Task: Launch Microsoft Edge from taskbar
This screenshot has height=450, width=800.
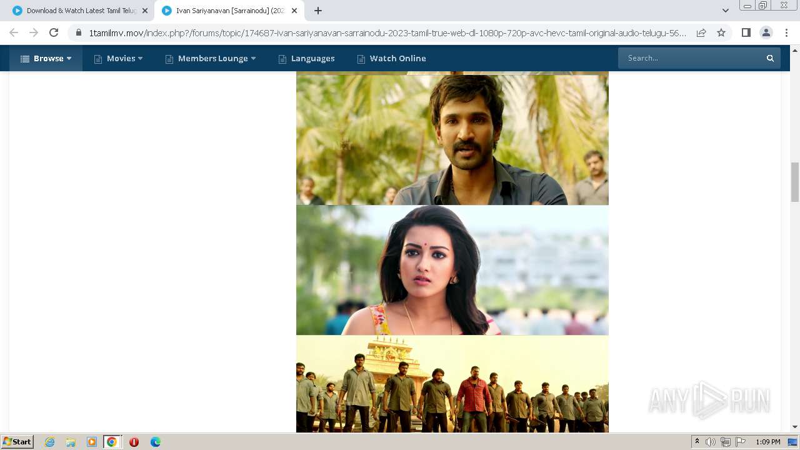Action: (156, 442)
